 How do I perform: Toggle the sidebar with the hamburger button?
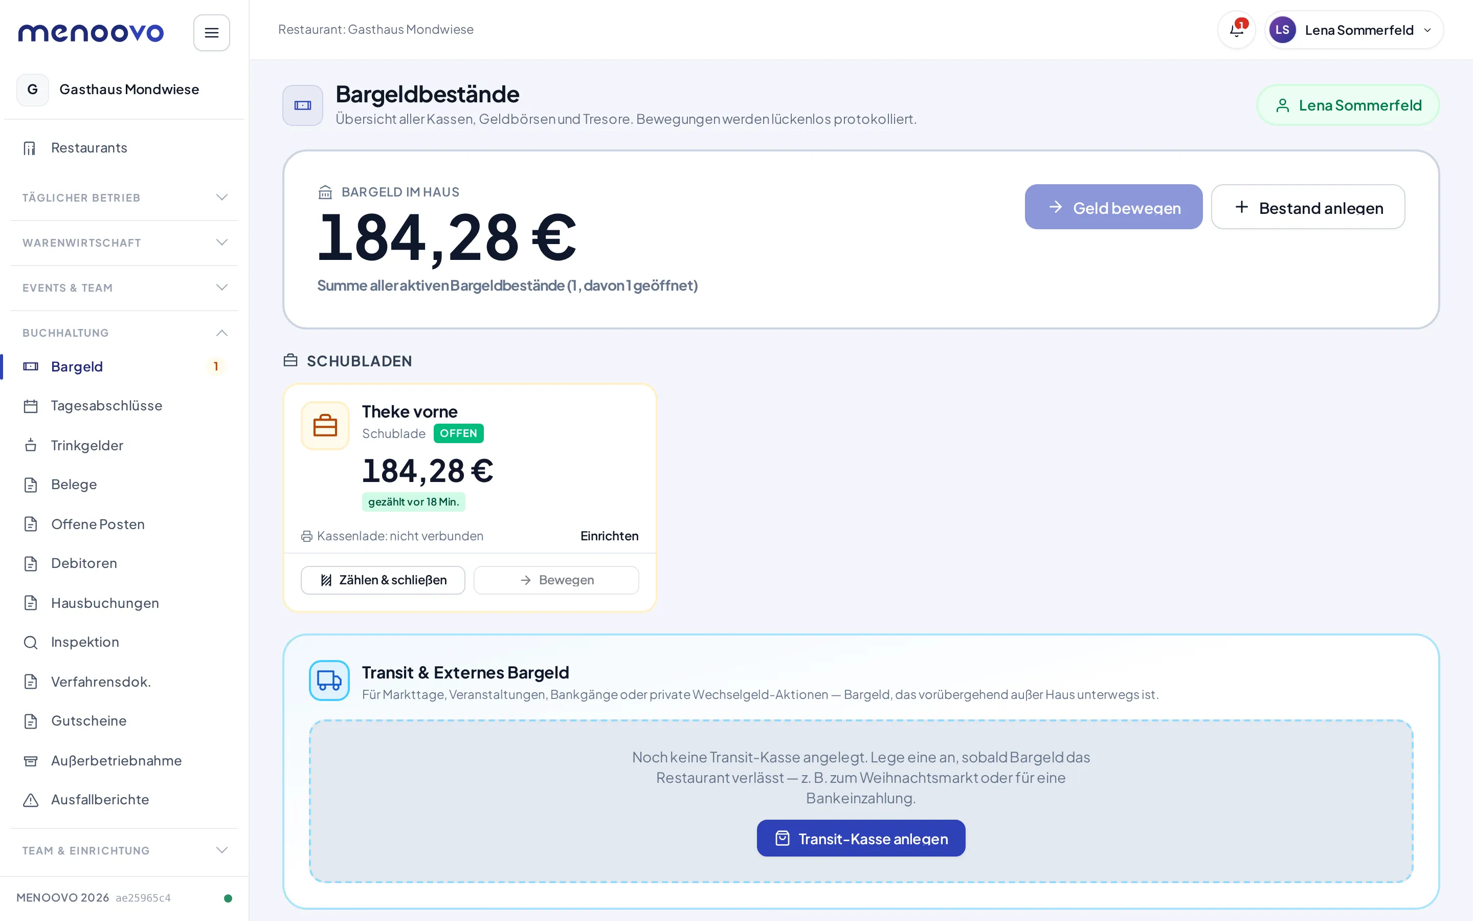coord(211,32)
